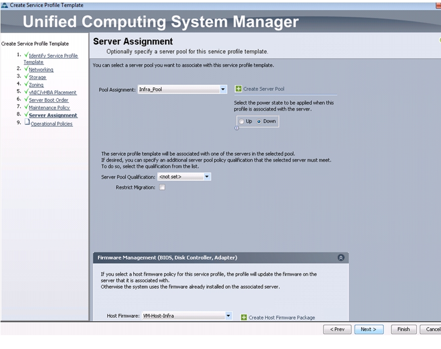The width and height of the screenshot is (441, 349).
Task: Click the green checkmark beside Storage step
Action: coord(26,76)
